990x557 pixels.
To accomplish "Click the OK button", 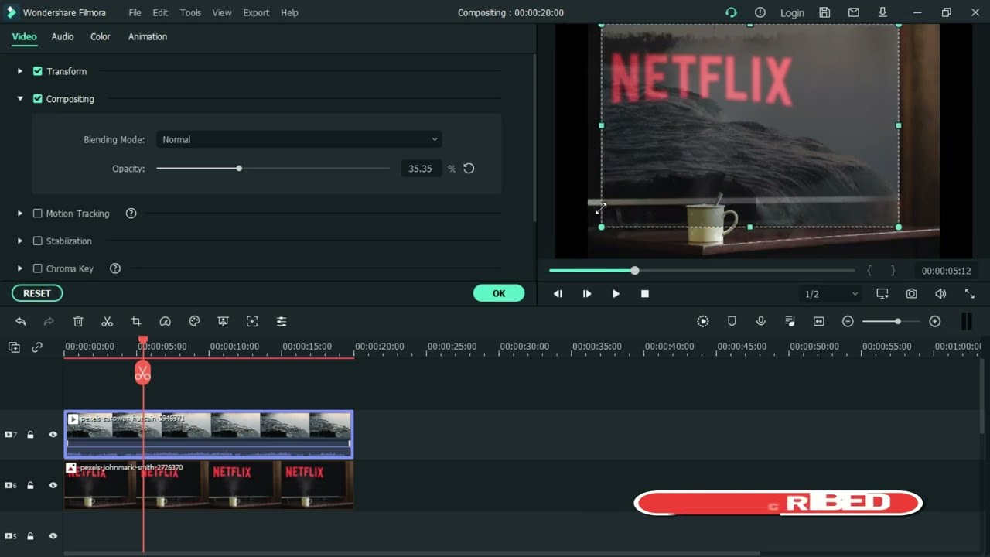I will pyautogui.click(x=499, y=293).
